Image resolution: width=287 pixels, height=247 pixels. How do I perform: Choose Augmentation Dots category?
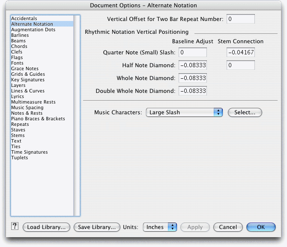pos(42,30)
